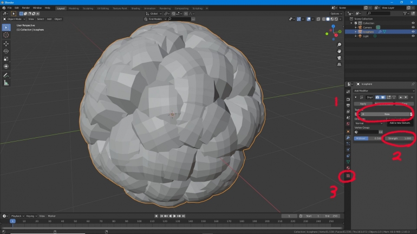Open the Object Data mesh tab
417x234 pixels.
coord(348,162)
